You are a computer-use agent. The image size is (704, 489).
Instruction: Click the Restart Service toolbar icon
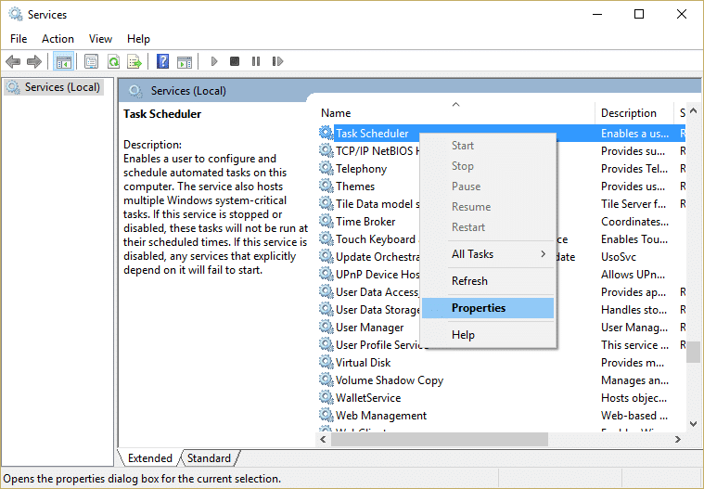coord(277,61)
